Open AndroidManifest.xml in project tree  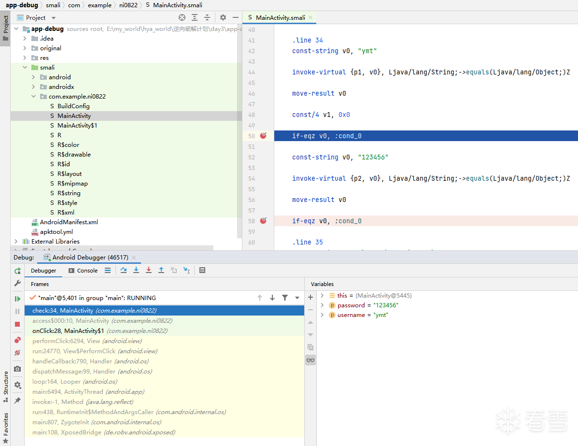point(69,222)
